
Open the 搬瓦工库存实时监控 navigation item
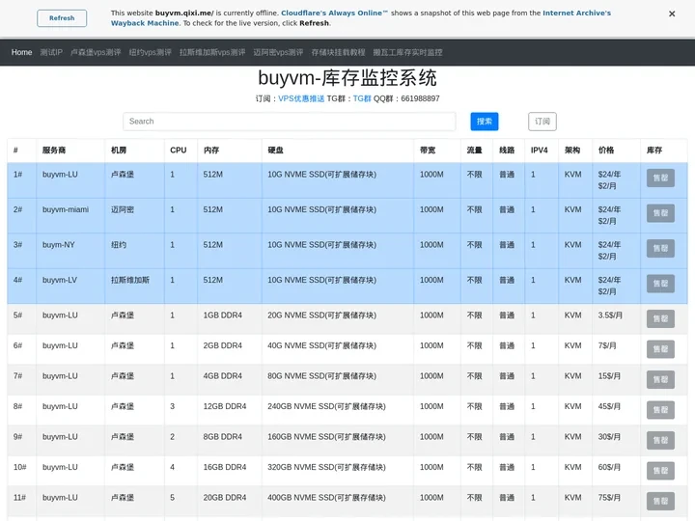[x=407, y=52]
